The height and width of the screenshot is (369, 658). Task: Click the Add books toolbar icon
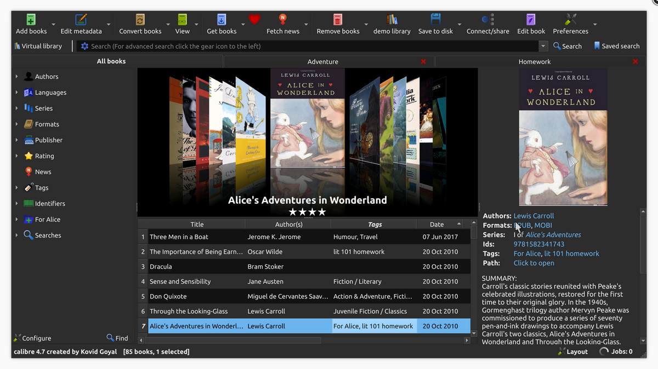31,20
